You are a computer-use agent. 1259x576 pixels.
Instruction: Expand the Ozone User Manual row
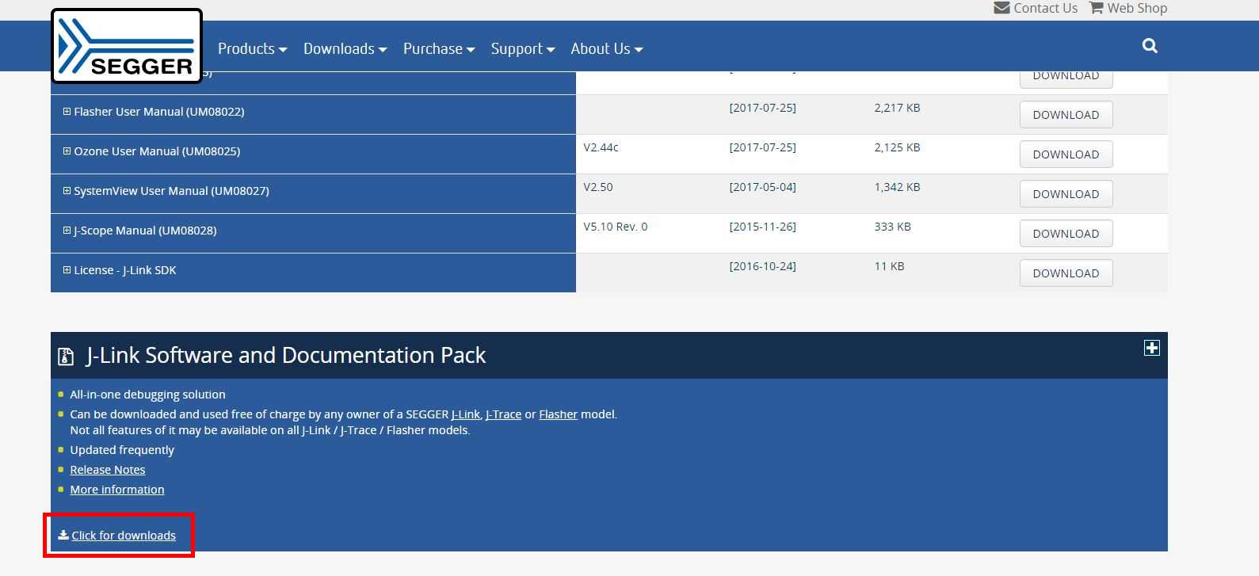click(x=67, y=151)
